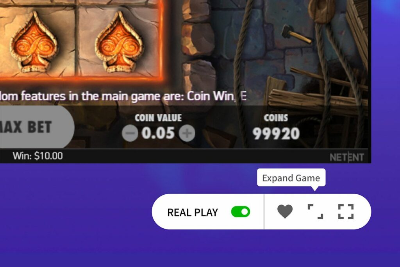Increase coin value with the plus button
400x267 pixels.
click(187, 133)
